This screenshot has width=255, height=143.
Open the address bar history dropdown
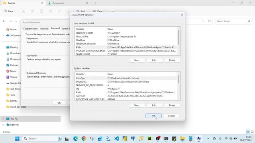coord(203,21)
